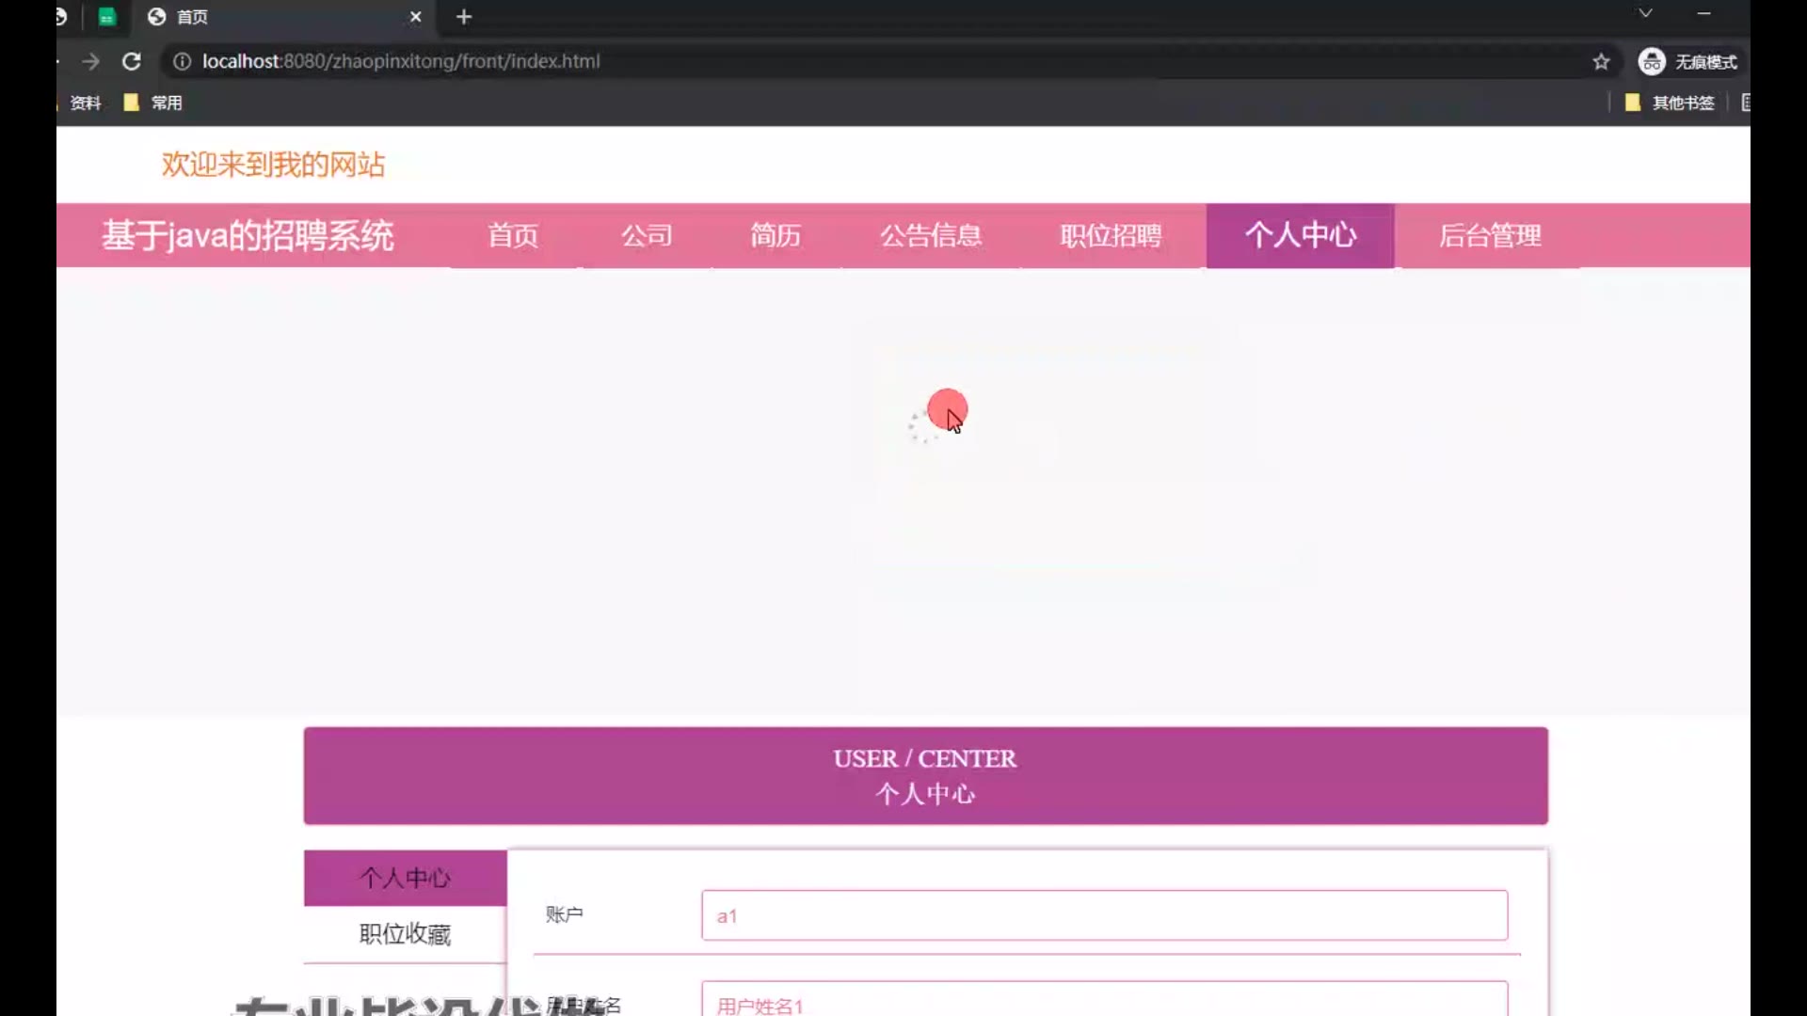This screenshot has height=1016, width=1807.
Task: Click the forward navigation arrow
Action: pos(90,61)
